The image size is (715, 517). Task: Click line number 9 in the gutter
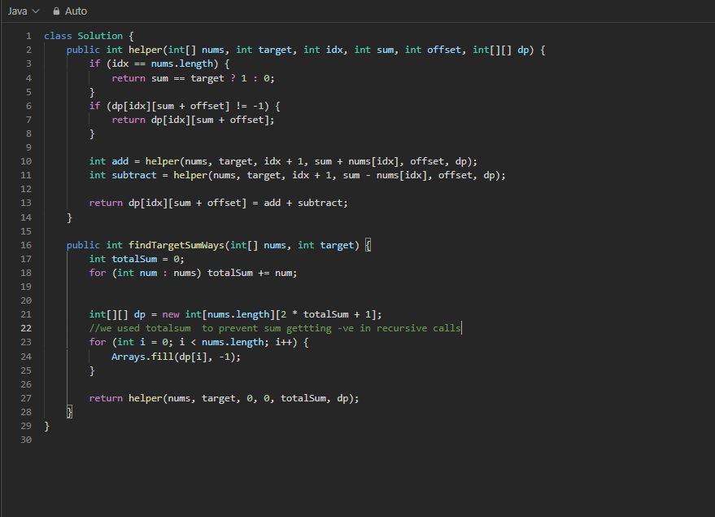point(28,147)
